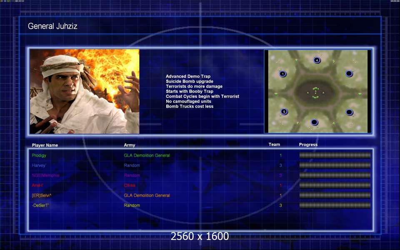Click "Combat Cycles begin with Terrorist" text
The image size is (400, 250).
pyautogui.click(x=202, y=96)
